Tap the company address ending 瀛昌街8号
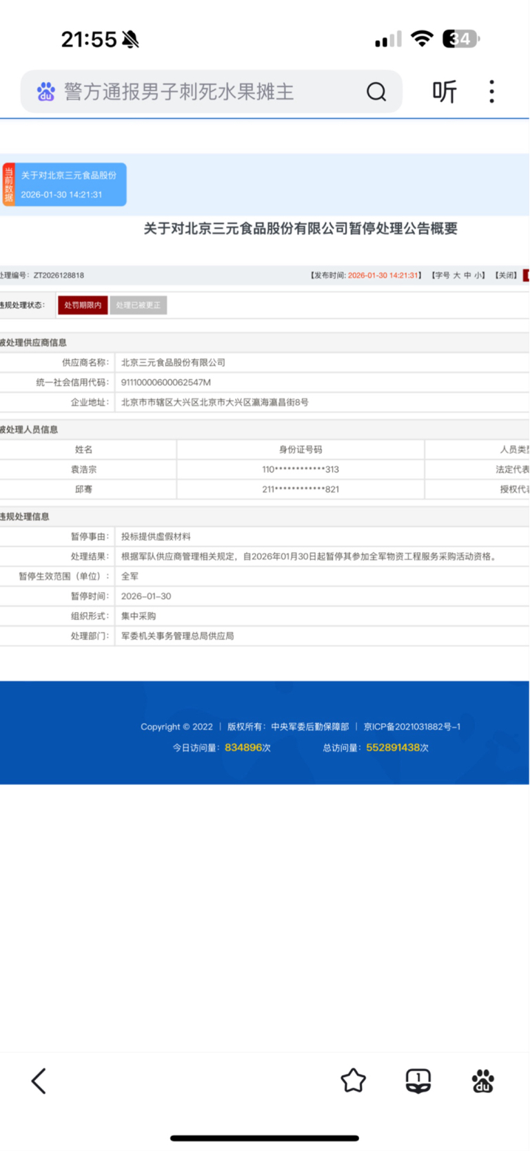Screen dimensions: 530x1151 click(215, 402)
